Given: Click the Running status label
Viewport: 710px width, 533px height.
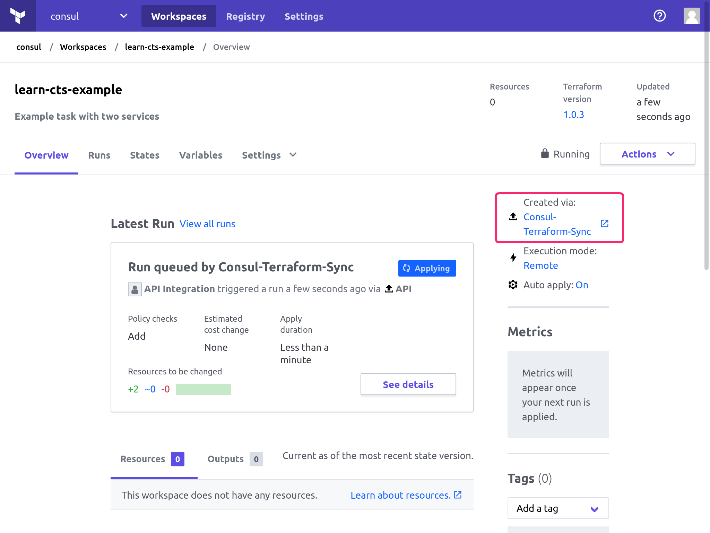Looking at the screenshot, I should [x=571, y=154].
